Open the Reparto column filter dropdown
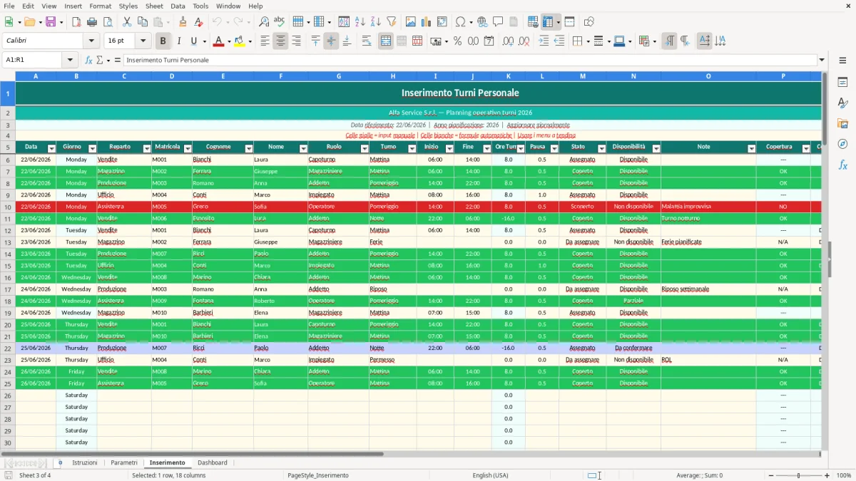The height and width of the screenshot is (481, 856). click(x=147, y=148)
